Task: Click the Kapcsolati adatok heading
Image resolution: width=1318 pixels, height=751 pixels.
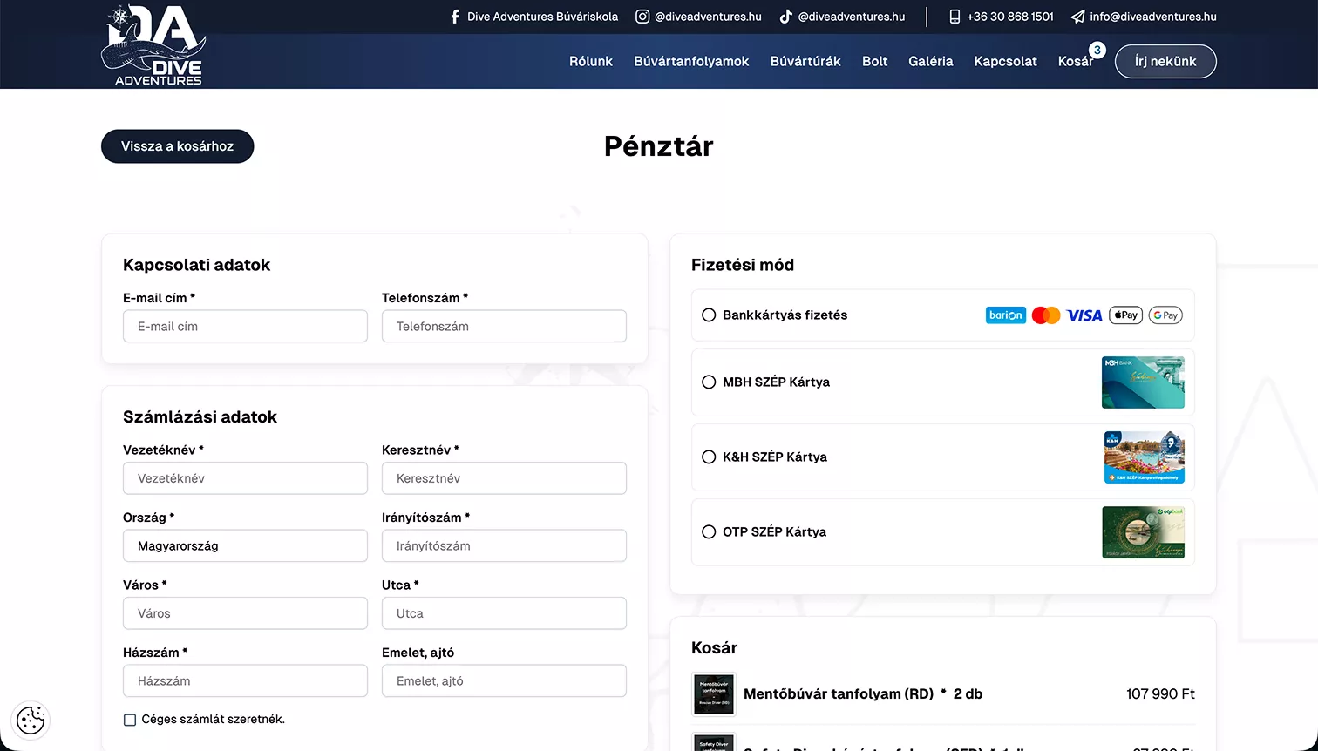Action: tap(196, 265)
